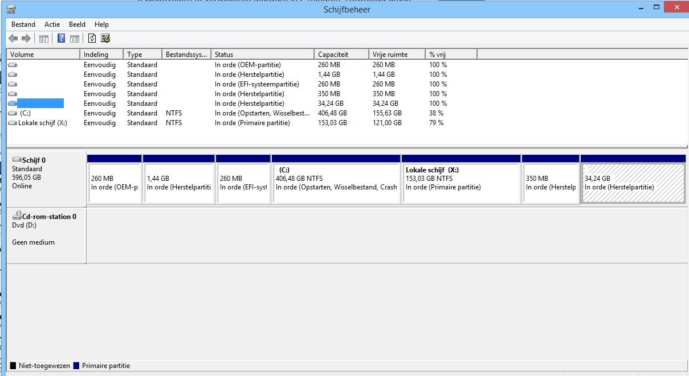
Task: Sort by the Bestandssysteem column header
Action: (186, 55)
